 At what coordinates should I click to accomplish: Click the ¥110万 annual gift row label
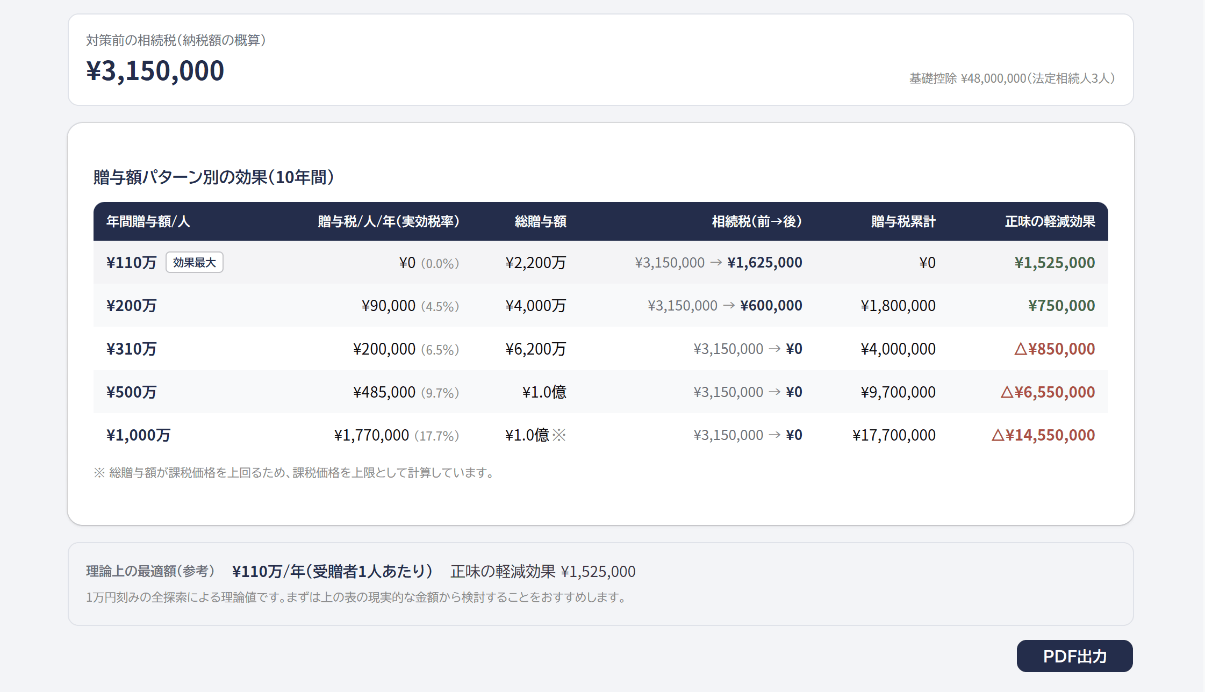131,262
